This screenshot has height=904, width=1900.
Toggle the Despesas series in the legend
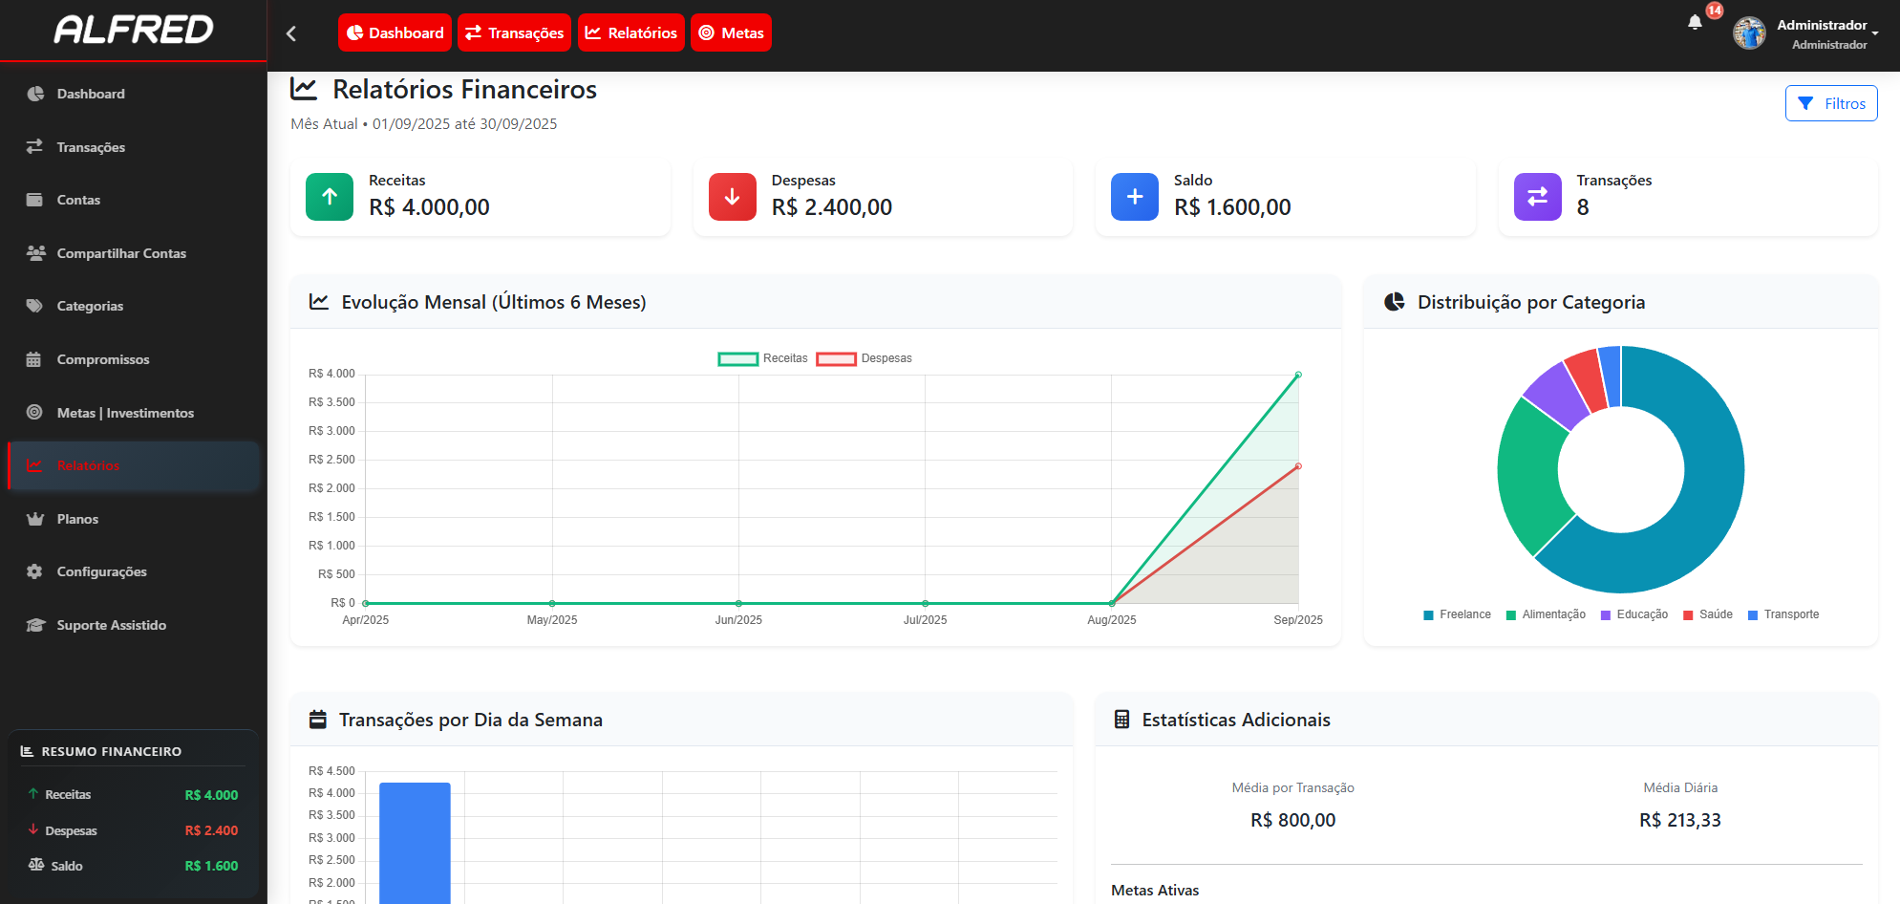pyautogui.click(x=863, y=358)
